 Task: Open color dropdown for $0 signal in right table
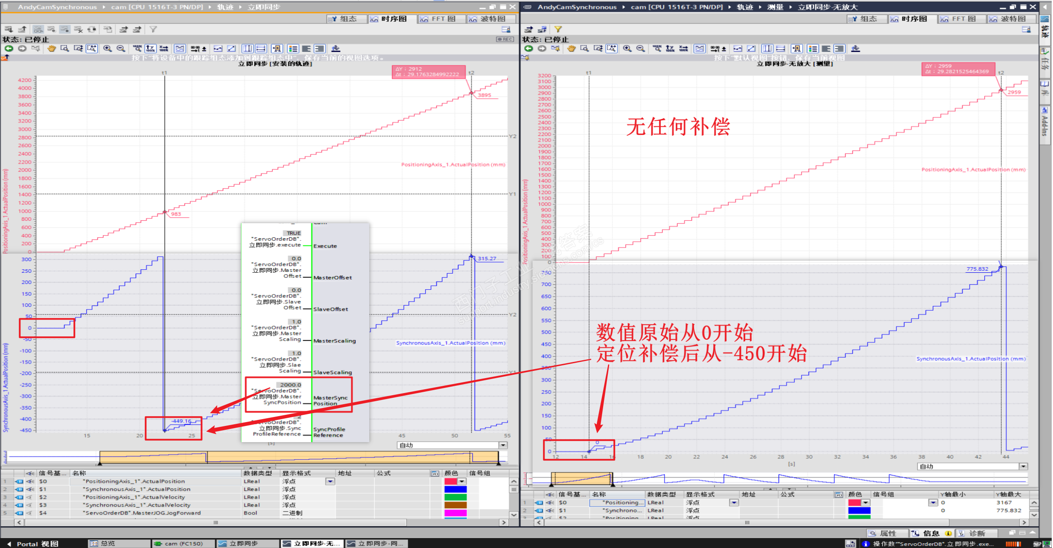[x=866, y=503]
